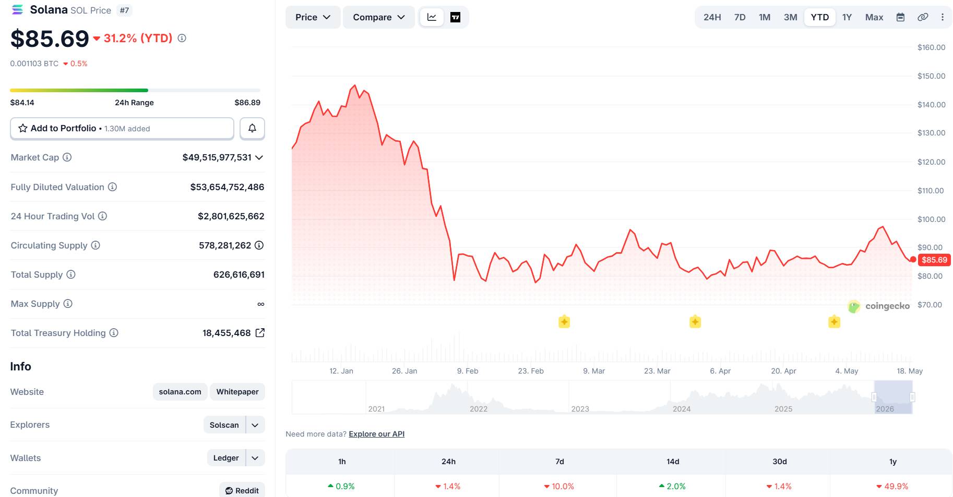Select the 24H time range tab
The height and width of the screenshot is (497, 953).
click(712, 17)
